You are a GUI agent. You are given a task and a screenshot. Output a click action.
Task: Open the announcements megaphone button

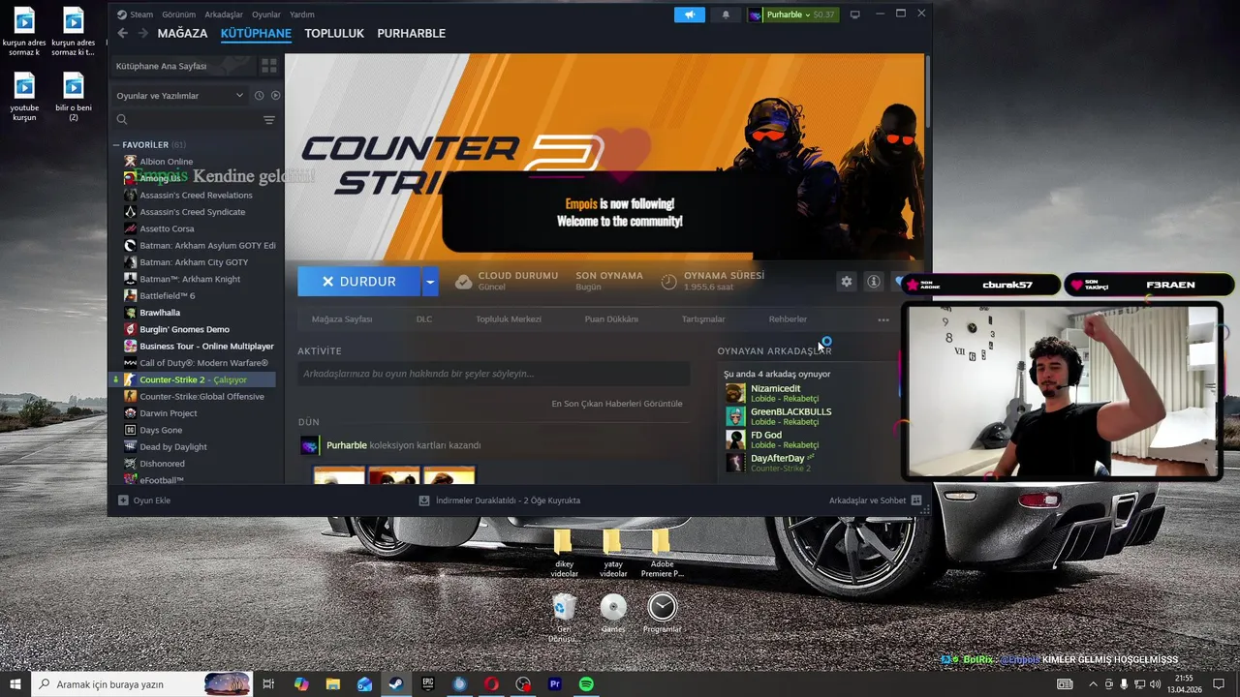pyautogui.click(x=690, y=15)
